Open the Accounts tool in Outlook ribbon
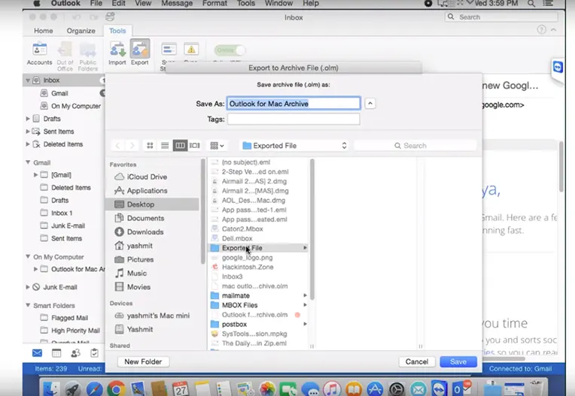Image resolution: width=575 pixels, height=396 pixels. (39, 54)
